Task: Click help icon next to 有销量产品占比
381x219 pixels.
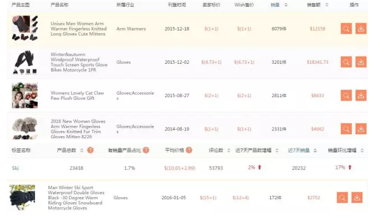Action: coord(146,150)
